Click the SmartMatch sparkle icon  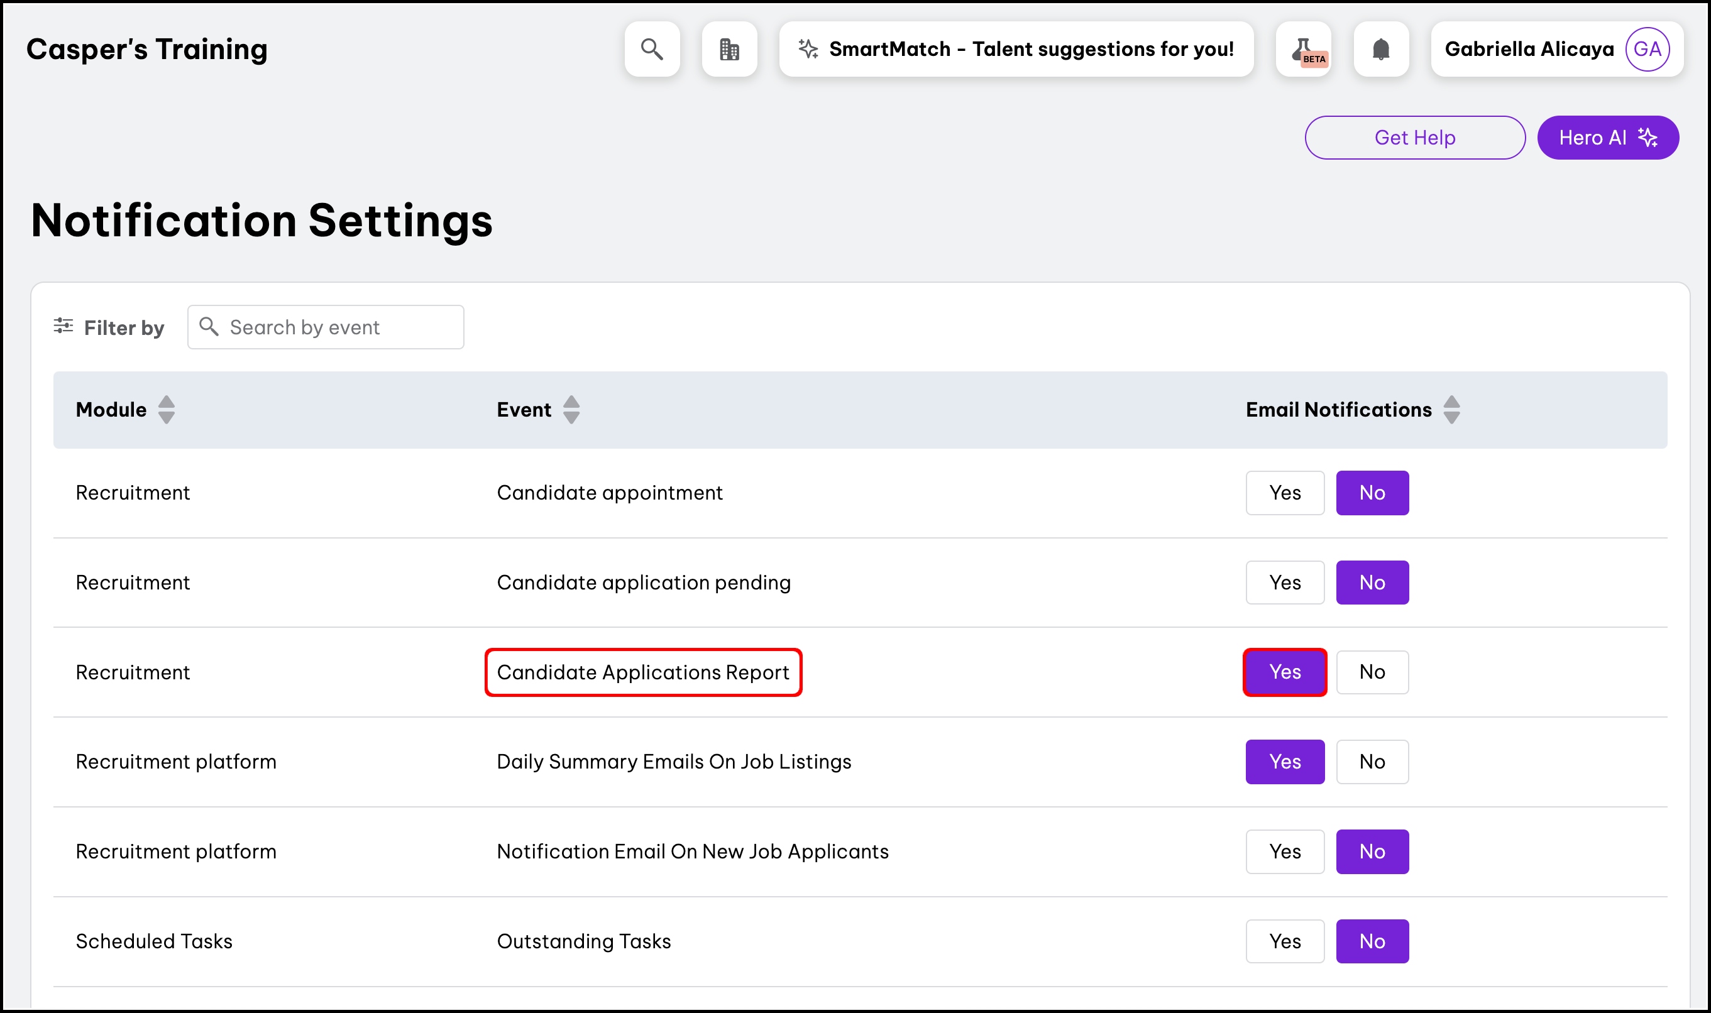click(x=808, y=49)
